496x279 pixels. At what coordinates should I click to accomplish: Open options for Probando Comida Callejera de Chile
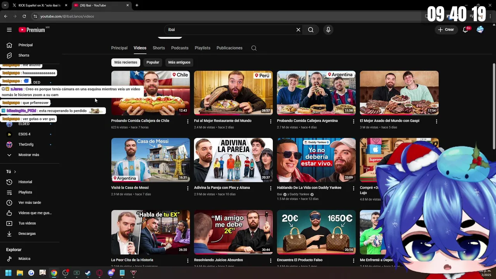[x=188, y=121]
